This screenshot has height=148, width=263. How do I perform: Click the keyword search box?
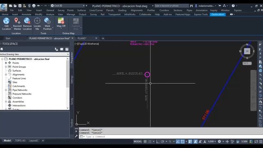pos(171,6)
